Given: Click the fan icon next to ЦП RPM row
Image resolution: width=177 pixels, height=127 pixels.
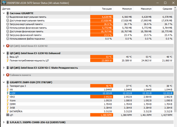Looking at the screenshot, I should click(7, 115).
